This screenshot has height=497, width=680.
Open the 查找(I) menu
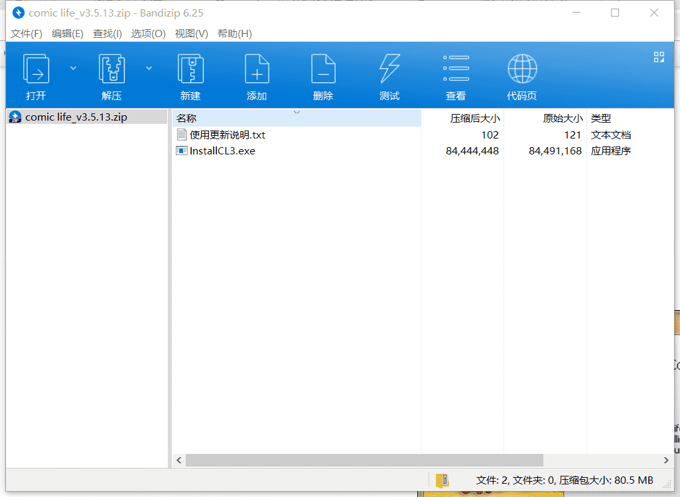point(107,33)
